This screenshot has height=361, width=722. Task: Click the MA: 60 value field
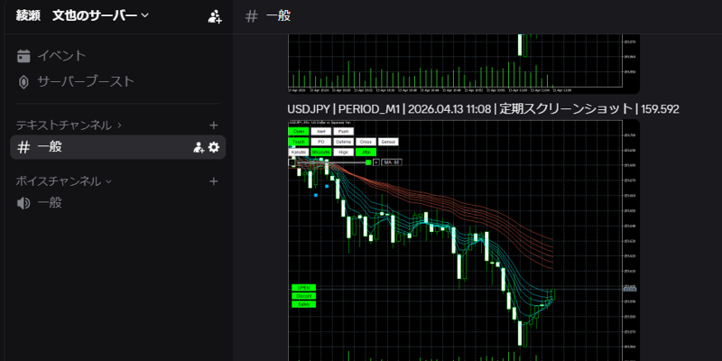[x=392, y=162]
